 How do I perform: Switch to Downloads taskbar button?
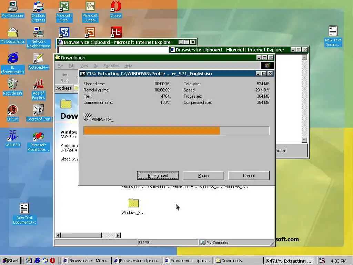(239, 261)
